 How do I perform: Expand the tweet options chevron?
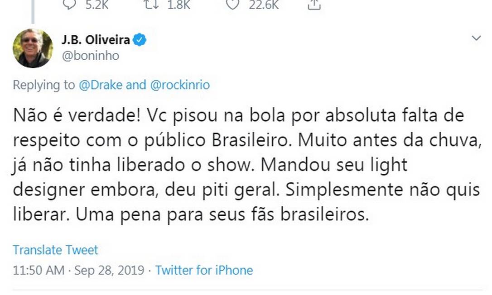[476, 39]
